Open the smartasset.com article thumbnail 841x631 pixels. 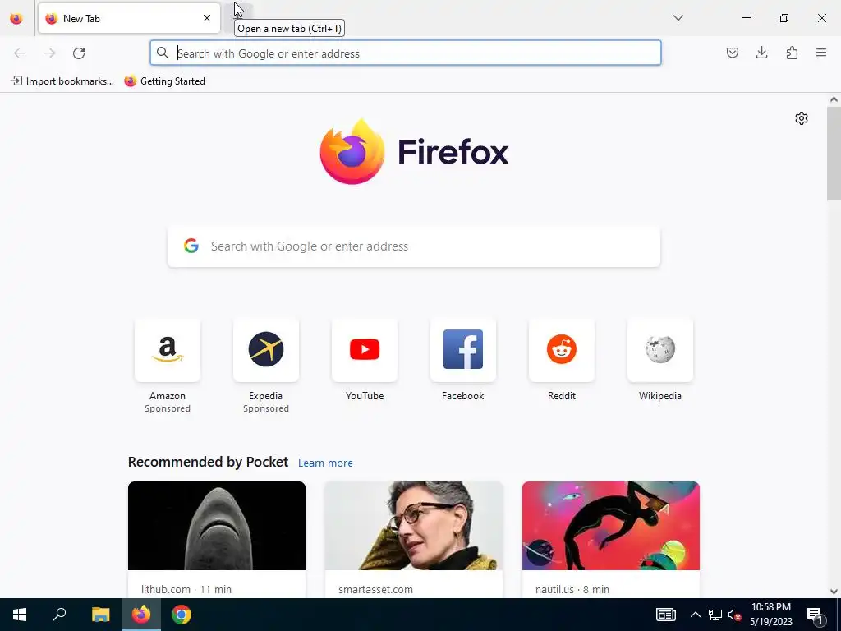(x=414, y=526)
